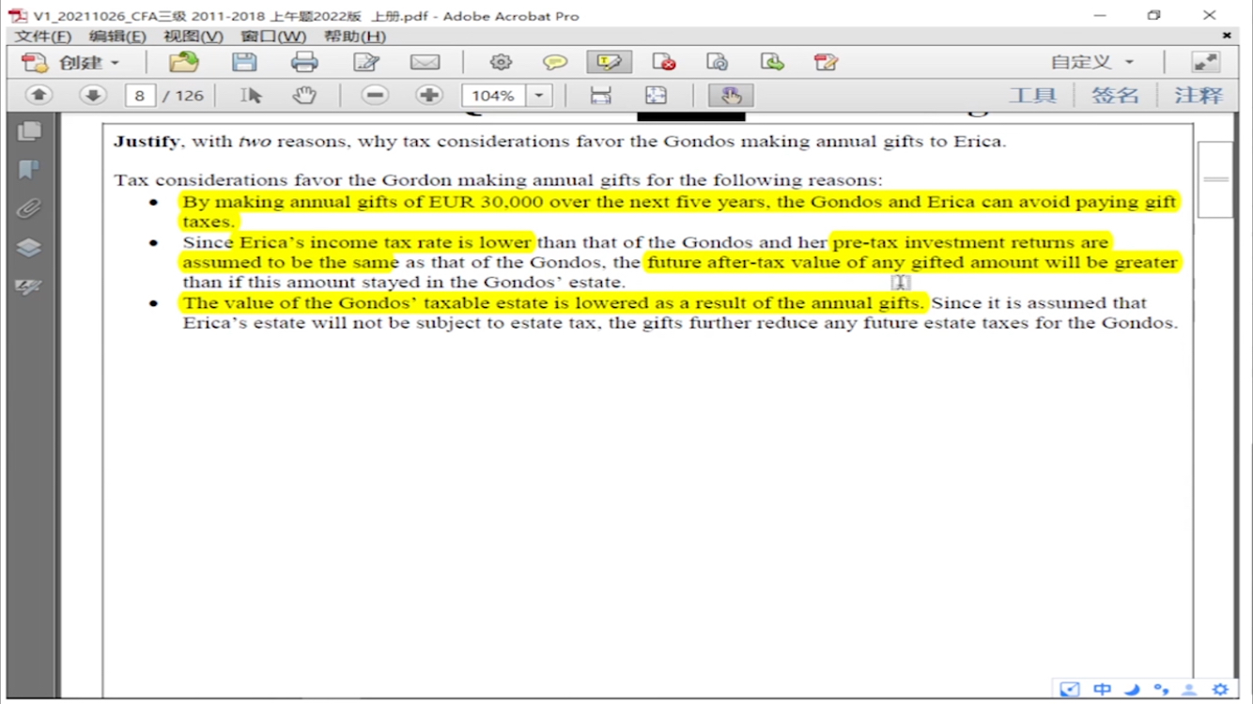Open the zoom level dropdown arrow

point(539,96)
